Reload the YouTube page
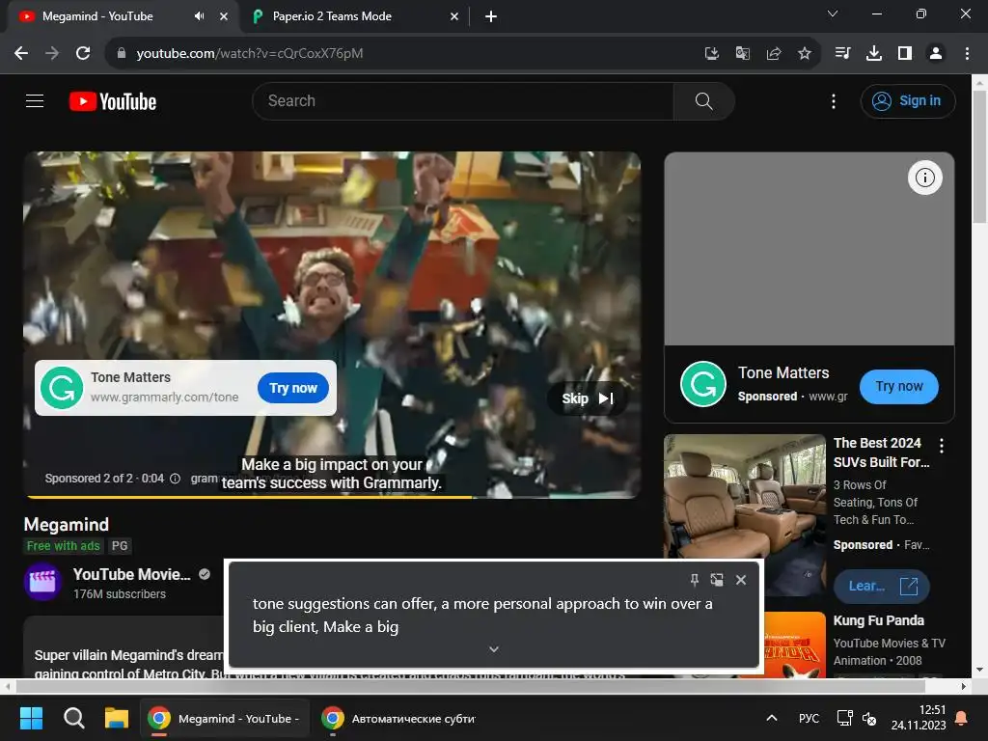The height and width of the screenshot is (741, 988). (x=83, y=53)
